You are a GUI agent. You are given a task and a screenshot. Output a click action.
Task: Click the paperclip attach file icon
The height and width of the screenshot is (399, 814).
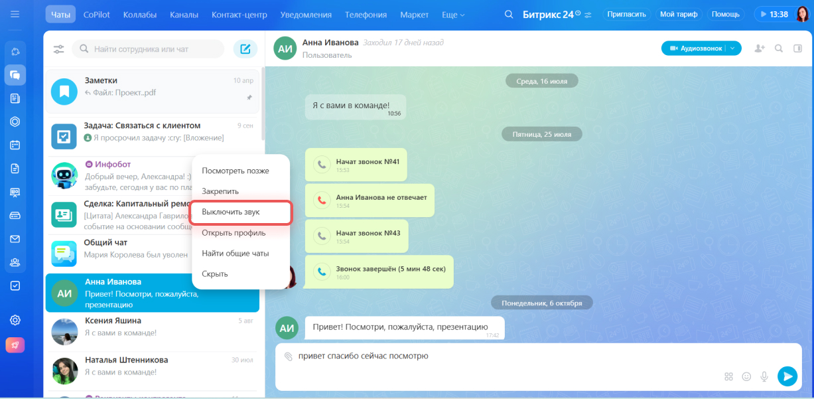click(288, 357)
